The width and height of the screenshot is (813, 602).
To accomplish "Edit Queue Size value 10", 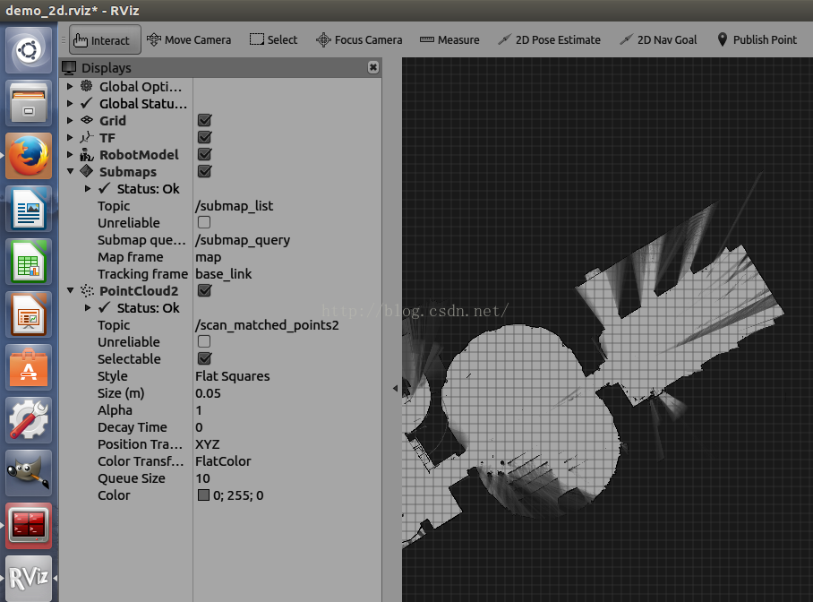I will pyautogui.click(x=287, y=478).
